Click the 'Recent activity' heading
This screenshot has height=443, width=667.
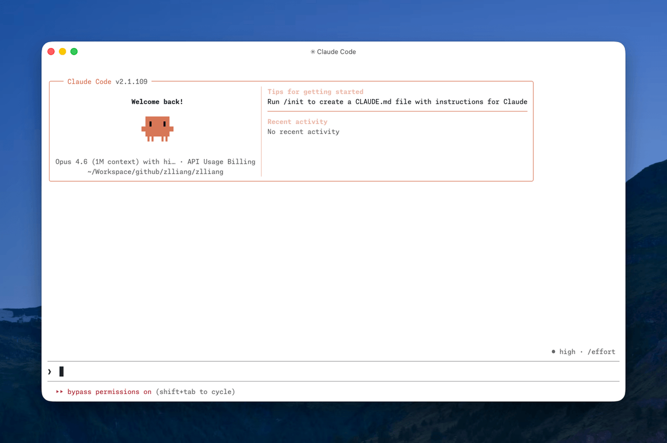[x=298, y=122]
